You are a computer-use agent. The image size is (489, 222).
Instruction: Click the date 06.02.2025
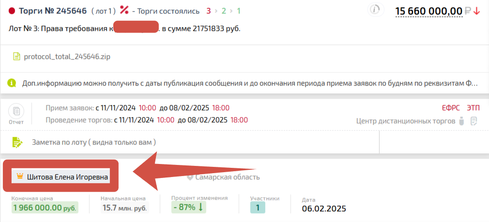click(324, 208)
